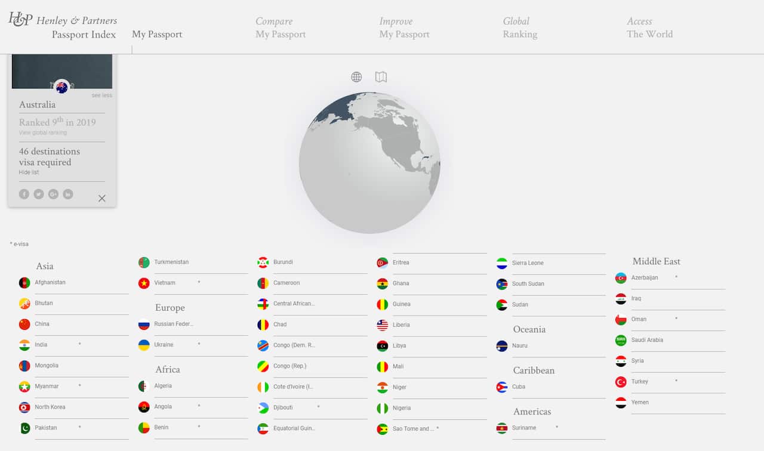Share on Facebook

click(x=24, y=194)
